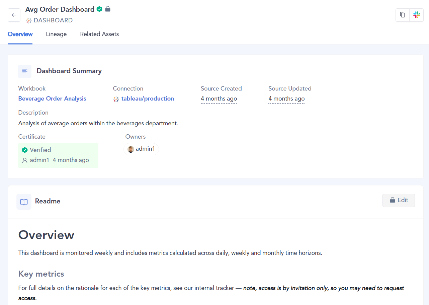Click the user icon in the Verified certificate box
The image size is (429, 305).
24,160
